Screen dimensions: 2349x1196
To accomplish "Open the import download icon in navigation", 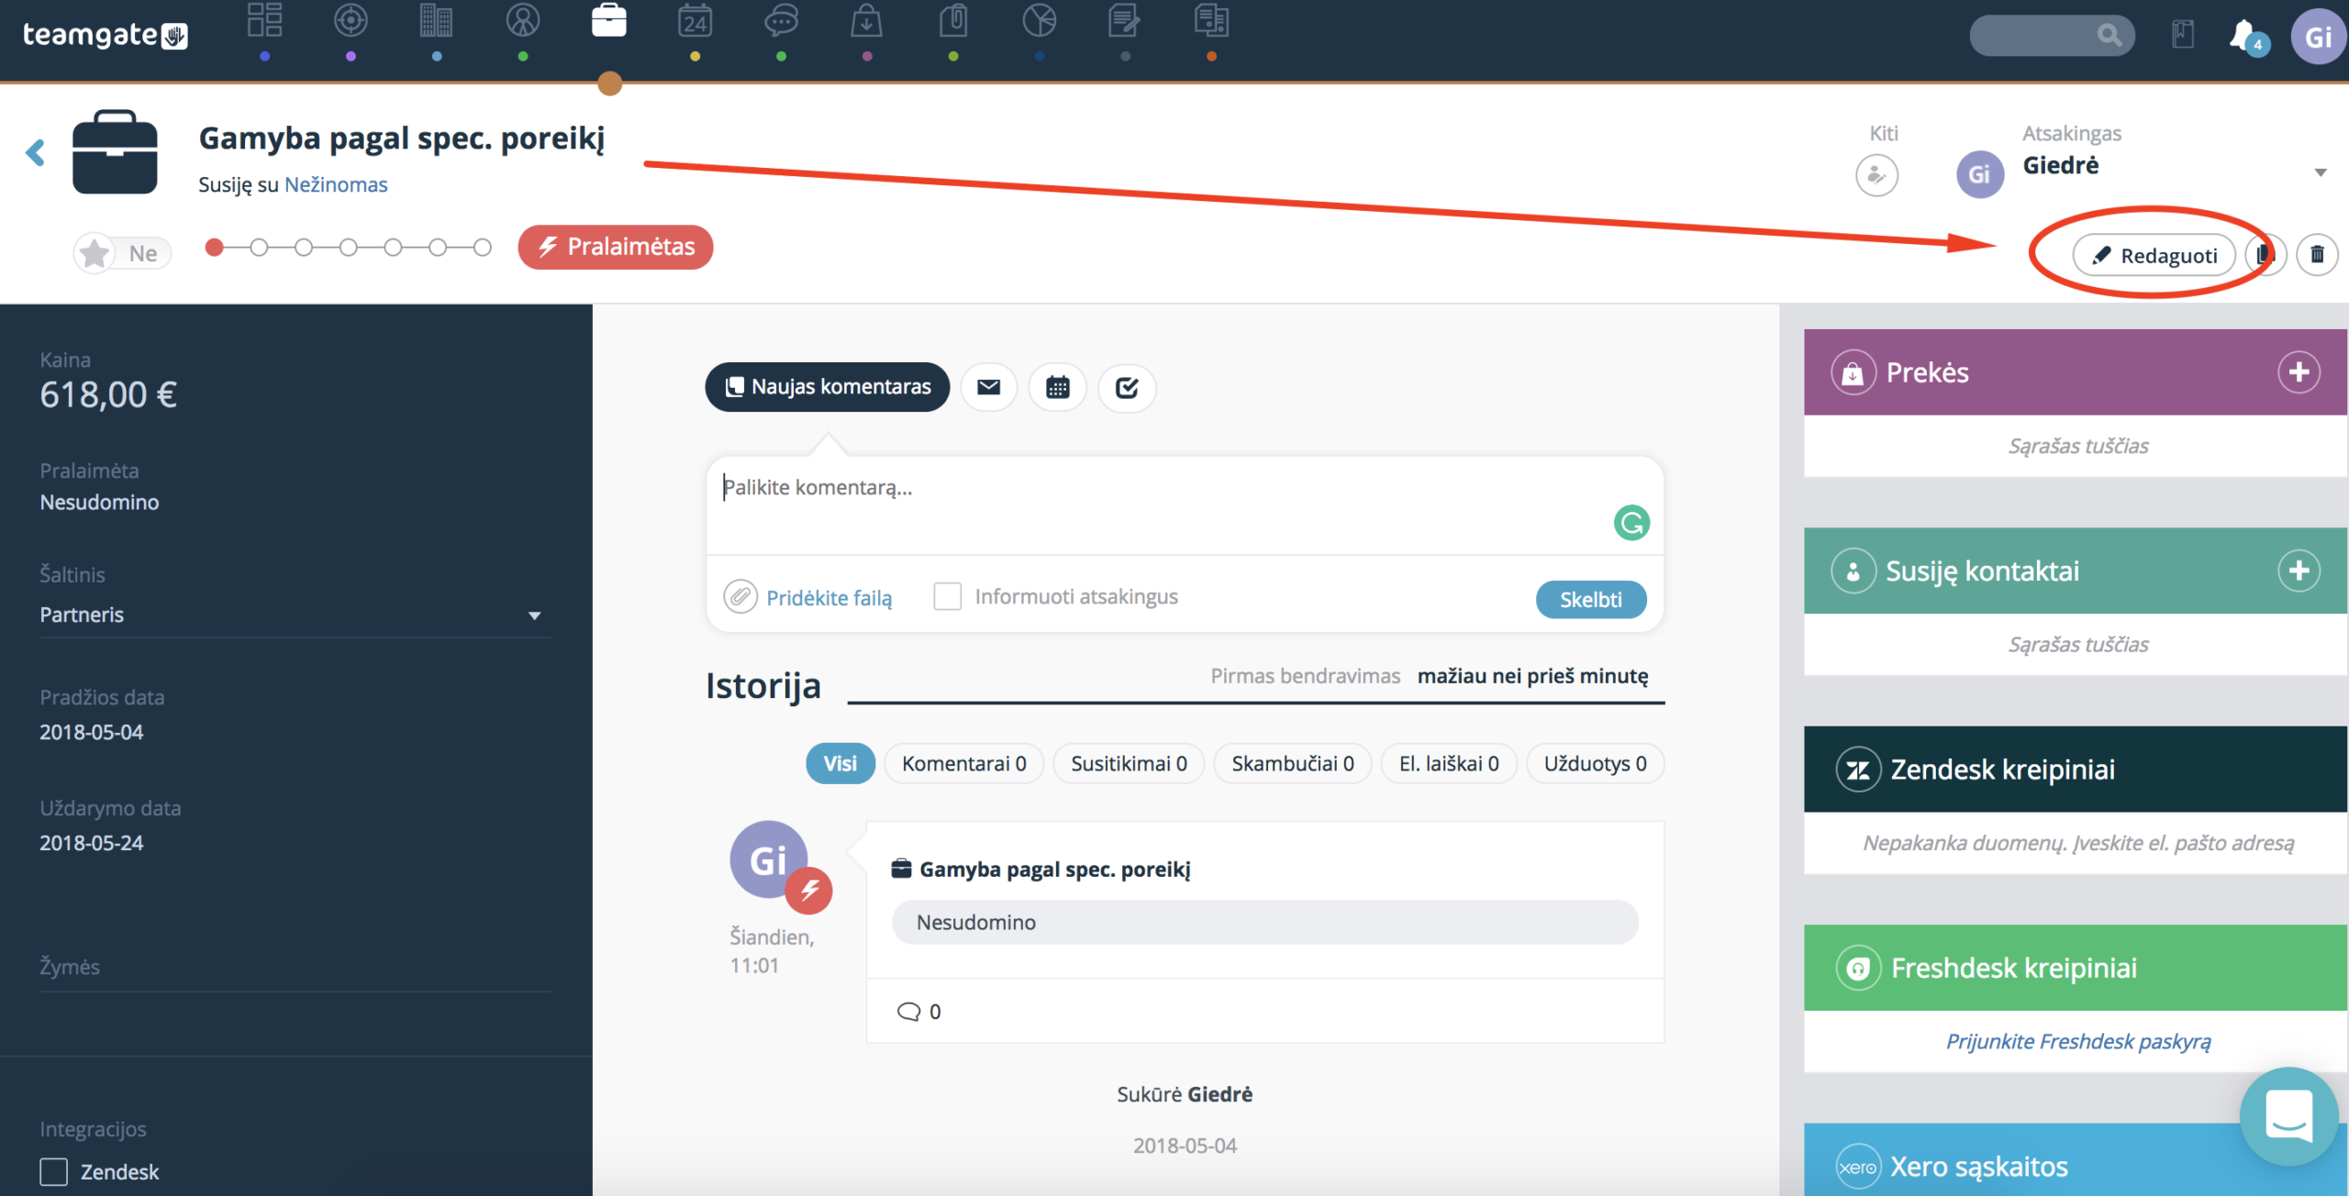I will 866,20.
